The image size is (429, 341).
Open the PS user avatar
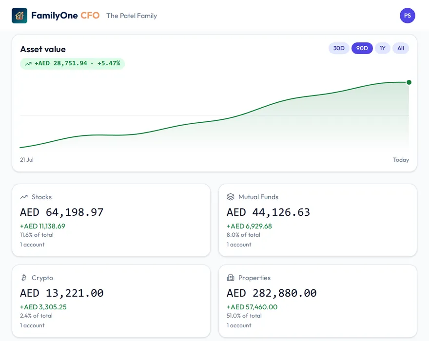[x=408, y=16]
